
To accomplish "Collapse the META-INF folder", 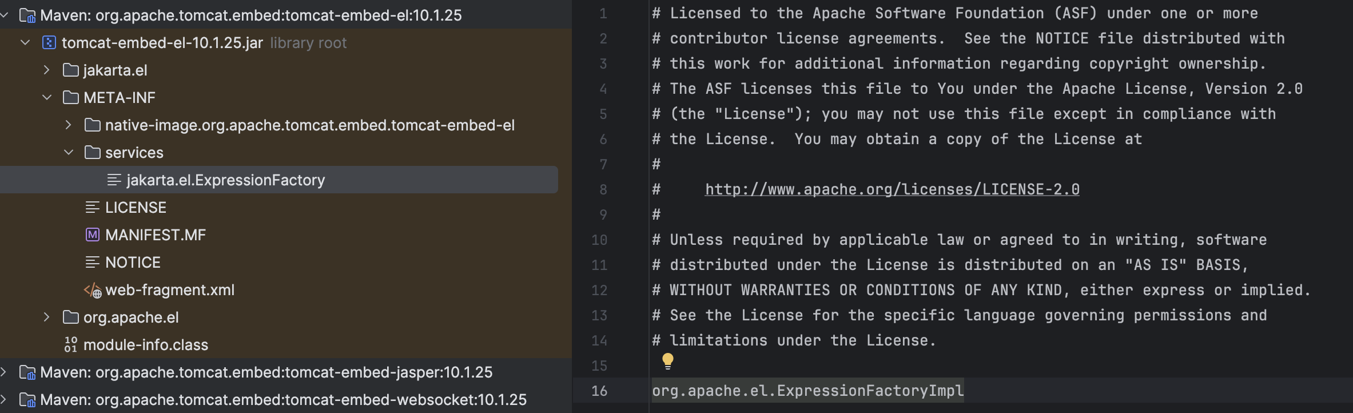I will pyautogui.click(x=47, y=98).
